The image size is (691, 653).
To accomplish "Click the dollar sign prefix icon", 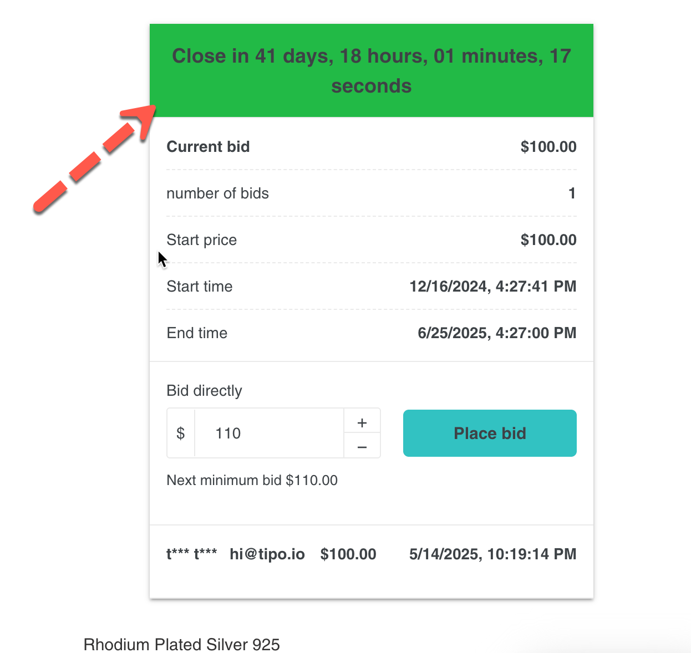I will (x=181, y=433).
